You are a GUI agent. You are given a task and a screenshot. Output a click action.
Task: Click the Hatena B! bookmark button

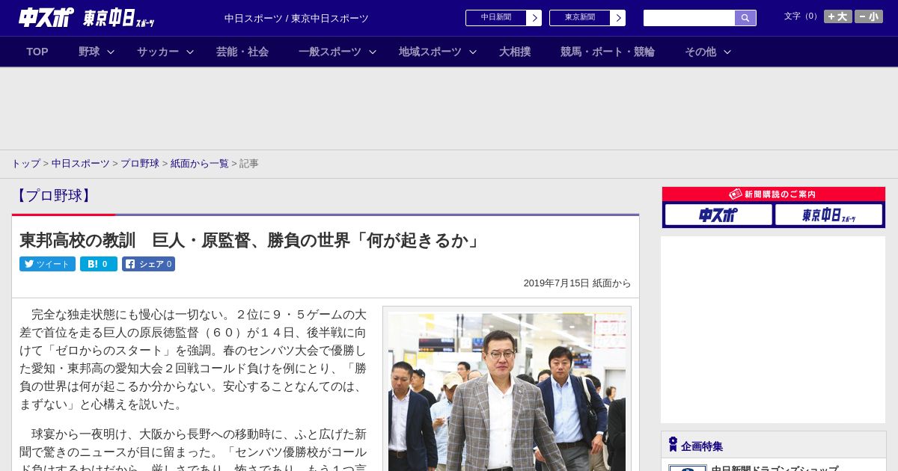tap(99, 264)
